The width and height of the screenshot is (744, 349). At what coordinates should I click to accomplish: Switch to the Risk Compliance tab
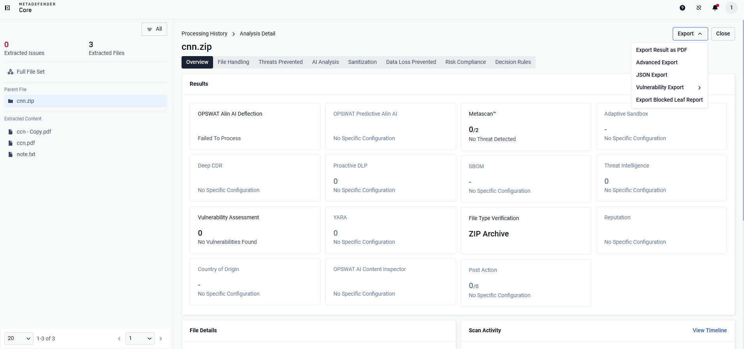coord(465,62)
